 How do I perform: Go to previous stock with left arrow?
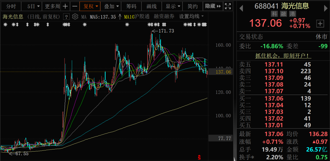coord(241,7)
